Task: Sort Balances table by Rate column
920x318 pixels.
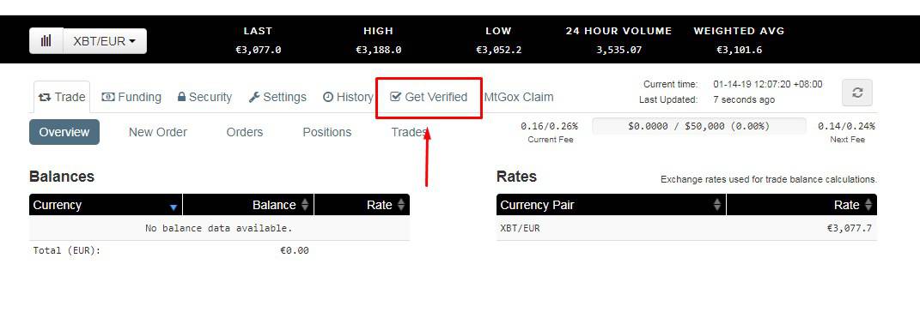Action: (362, 205)
